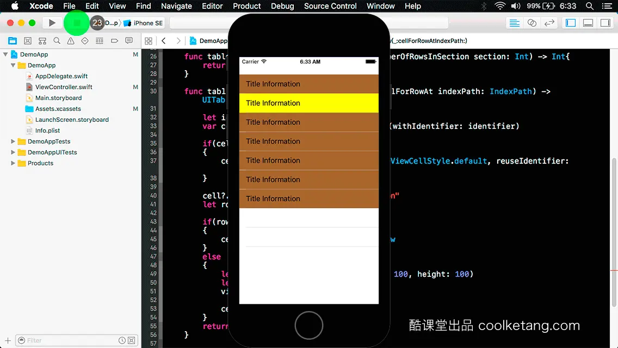Image resolution: width=618 pixels, height=348 pixels.
Task: Toggle the navigator panel visibility
Action: click(x=570, y=23)
